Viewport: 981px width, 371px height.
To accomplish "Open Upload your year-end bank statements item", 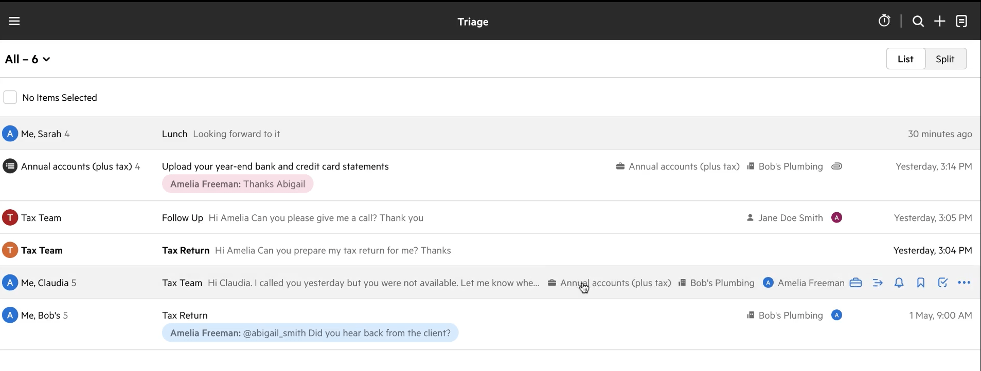I will tap(275, 166).
